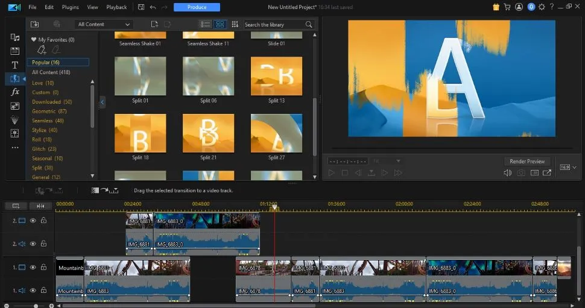The height and width of the screenshot is (308, 585).
Task: Collapse the category panel with arrow handle
Action: click(x=102, y=103)
